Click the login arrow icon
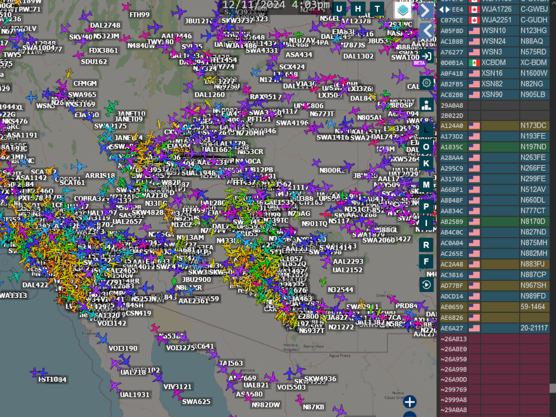 [x=427, y=56]
